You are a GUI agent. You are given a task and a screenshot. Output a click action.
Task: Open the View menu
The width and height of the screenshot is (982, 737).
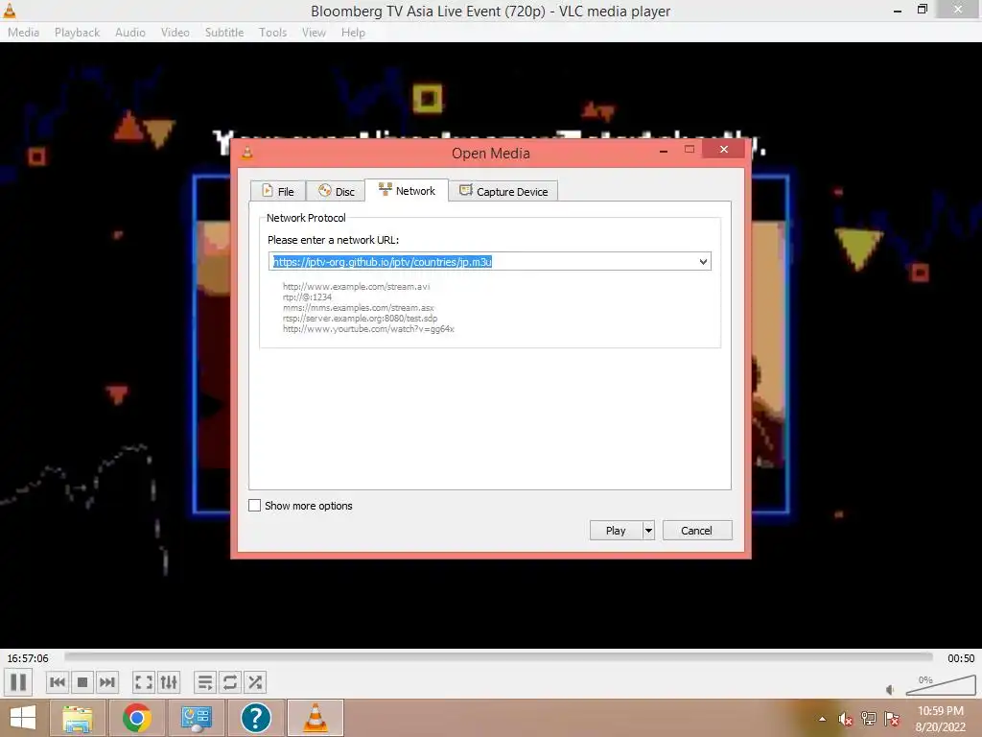pos(314,32)
